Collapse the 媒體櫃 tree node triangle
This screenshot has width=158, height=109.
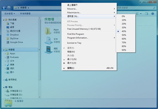click(x=4, y=50)
